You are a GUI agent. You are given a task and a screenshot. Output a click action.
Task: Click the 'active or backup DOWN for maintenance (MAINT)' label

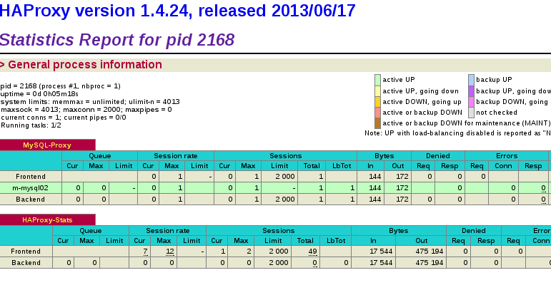tap(466, 123)
